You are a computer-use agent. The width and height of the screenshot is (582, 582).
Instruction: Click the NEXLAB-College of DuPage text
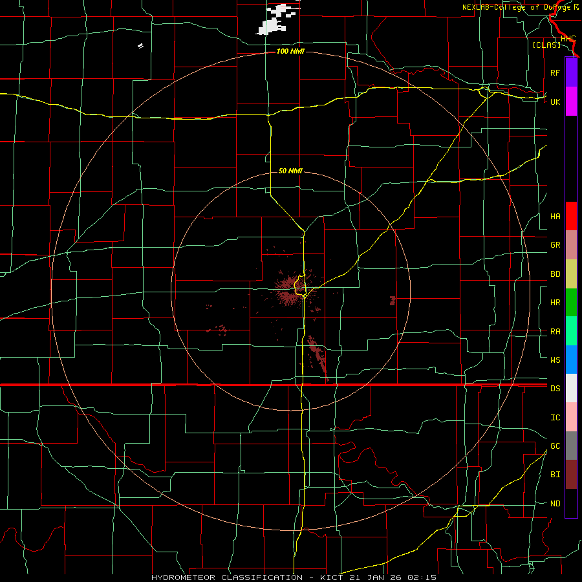[517, 7]
